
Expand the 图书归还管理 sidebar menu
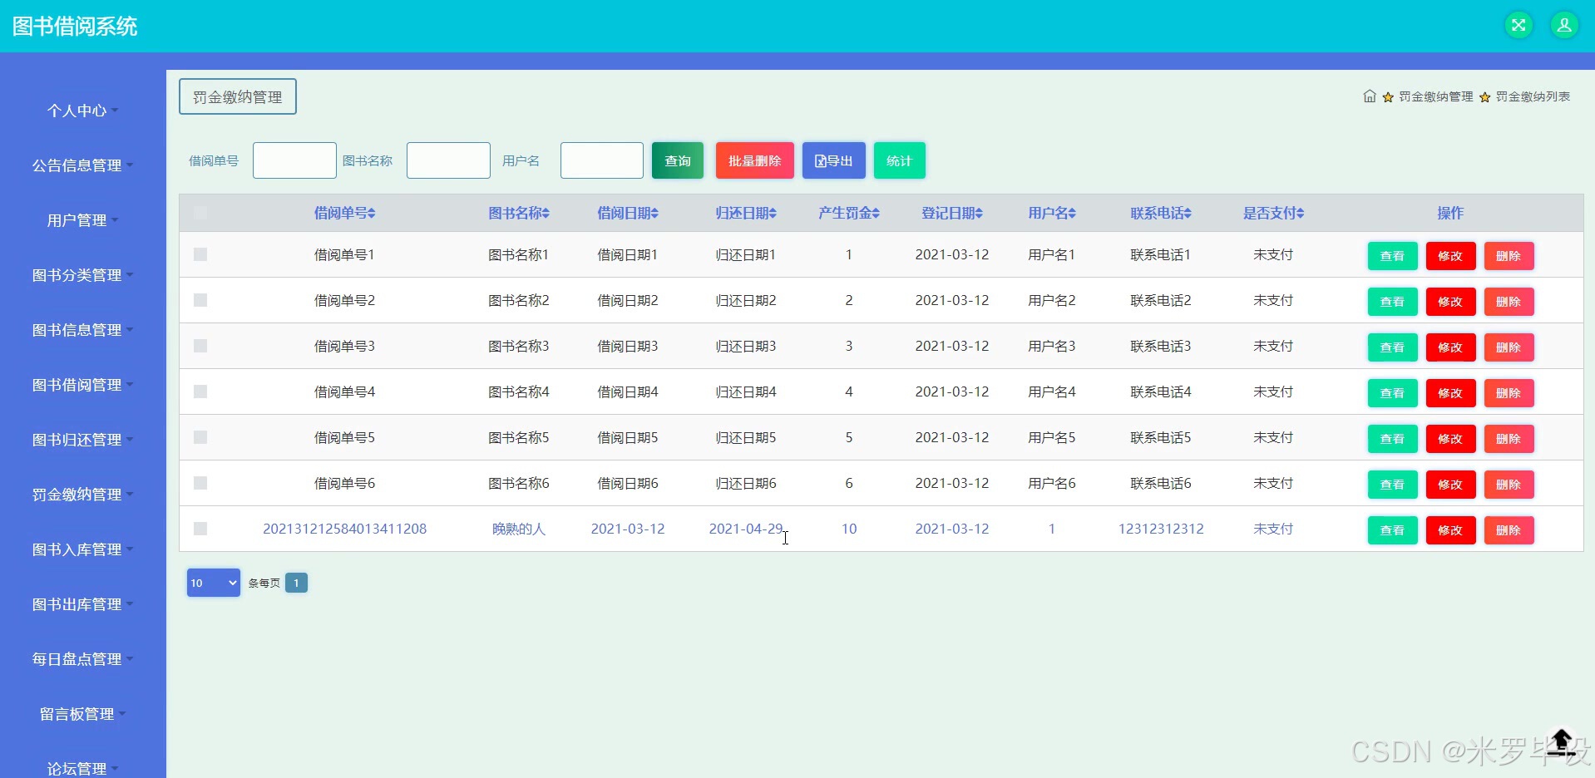[82, 440]
